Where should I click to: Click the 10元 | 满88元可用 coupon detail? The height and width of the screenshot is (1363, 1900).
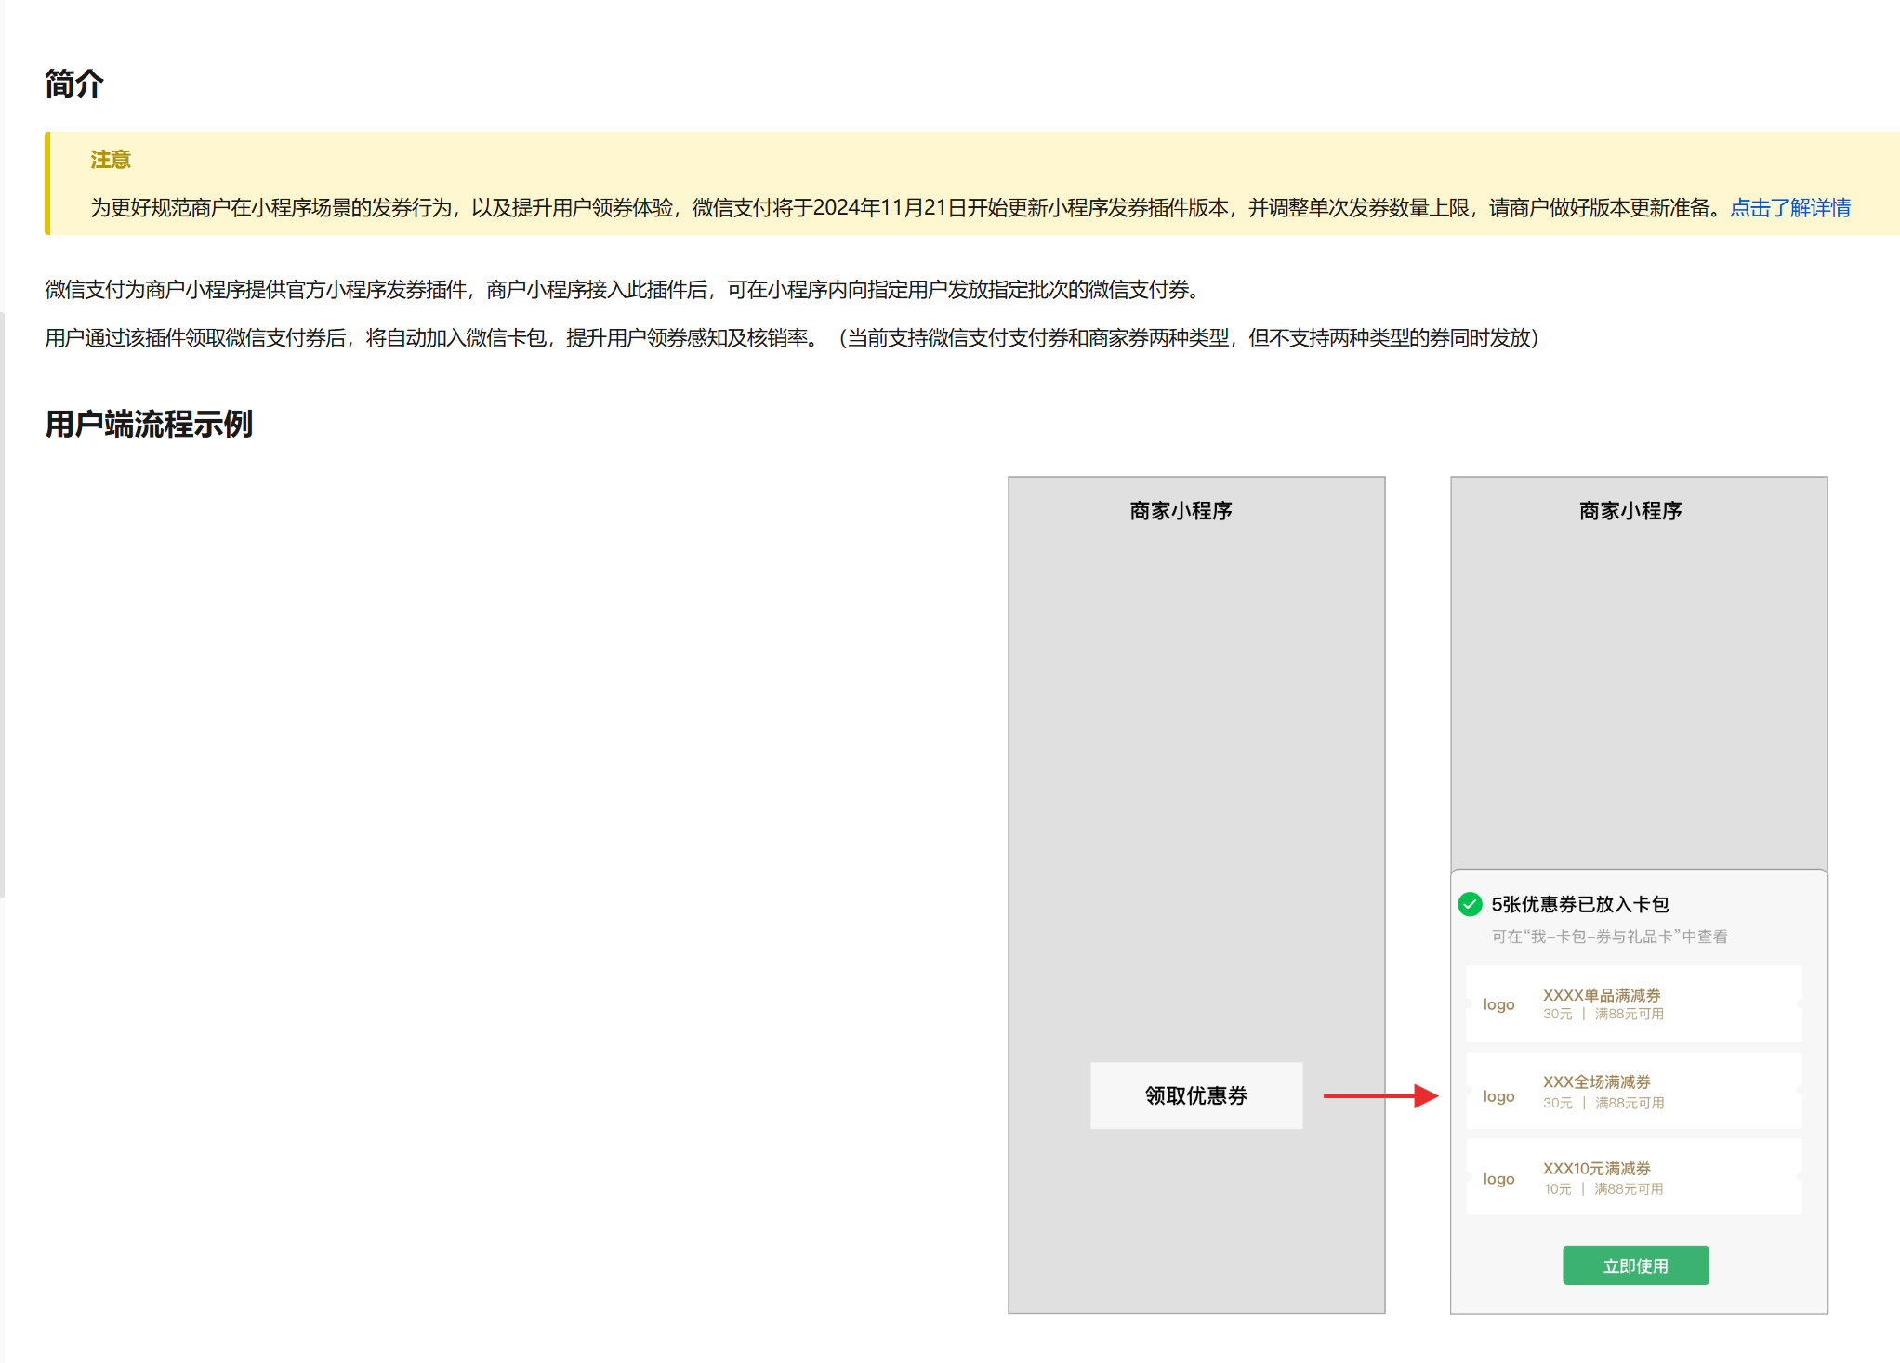click(1603, 1189)
